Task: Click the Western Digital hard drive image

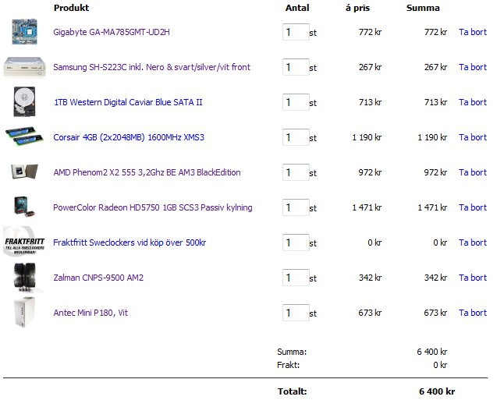Action: pyautogui.click(x=24, y=102)
